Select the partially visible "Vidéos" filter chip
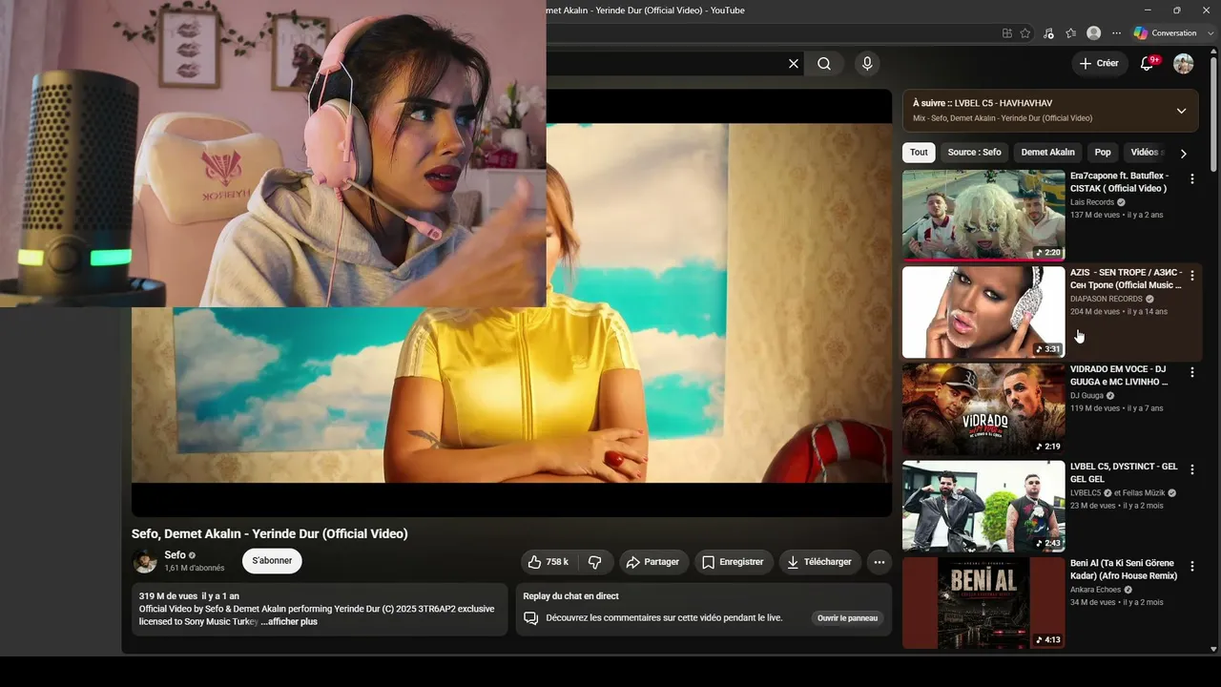The height and width of the screenshot is (687, 1221). click(x=1144, y=153)
